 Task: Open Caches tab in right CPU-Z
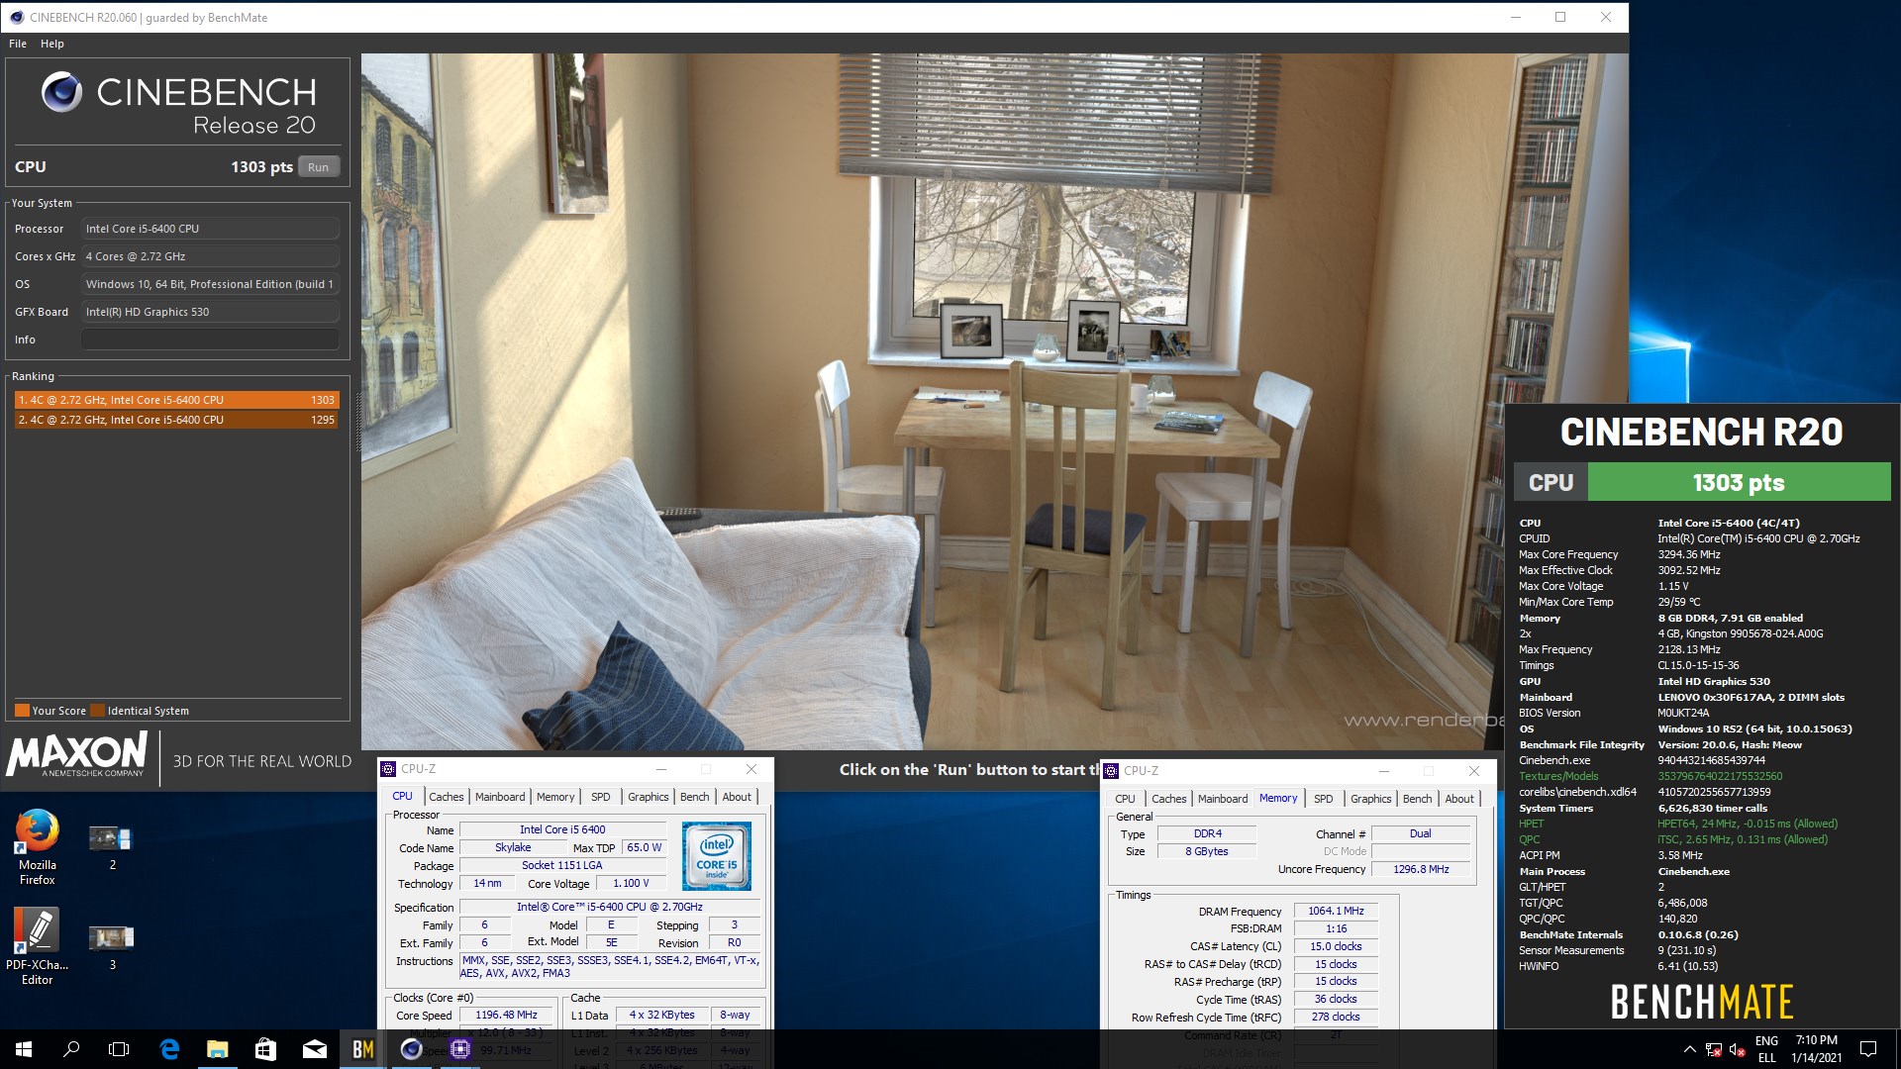[x=1168, y=799]
